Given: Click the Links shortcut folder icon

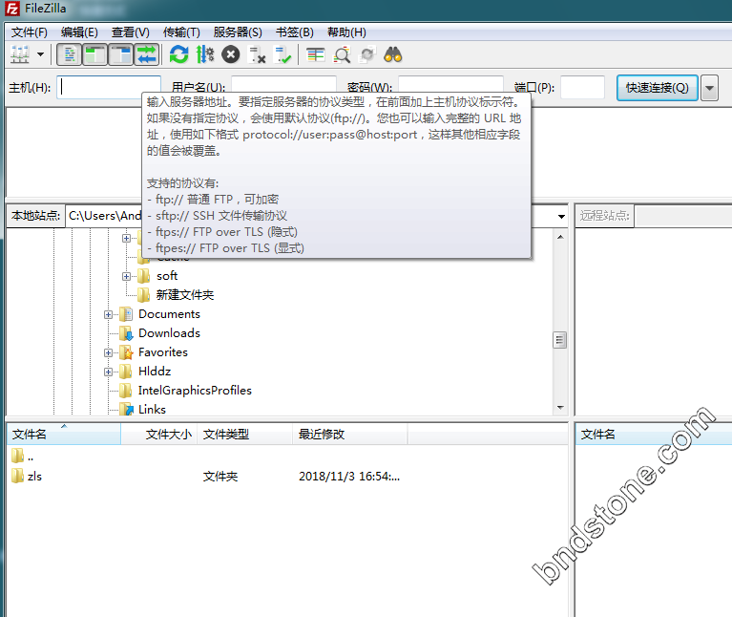Looking at the screenshot, I should pos(126,409).
